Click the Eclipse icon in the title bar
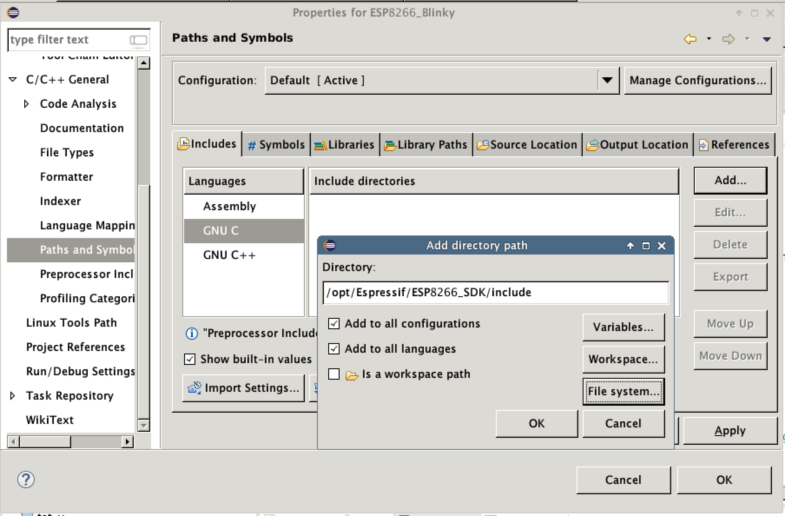The image size is (785, 516). pos(13,12)
